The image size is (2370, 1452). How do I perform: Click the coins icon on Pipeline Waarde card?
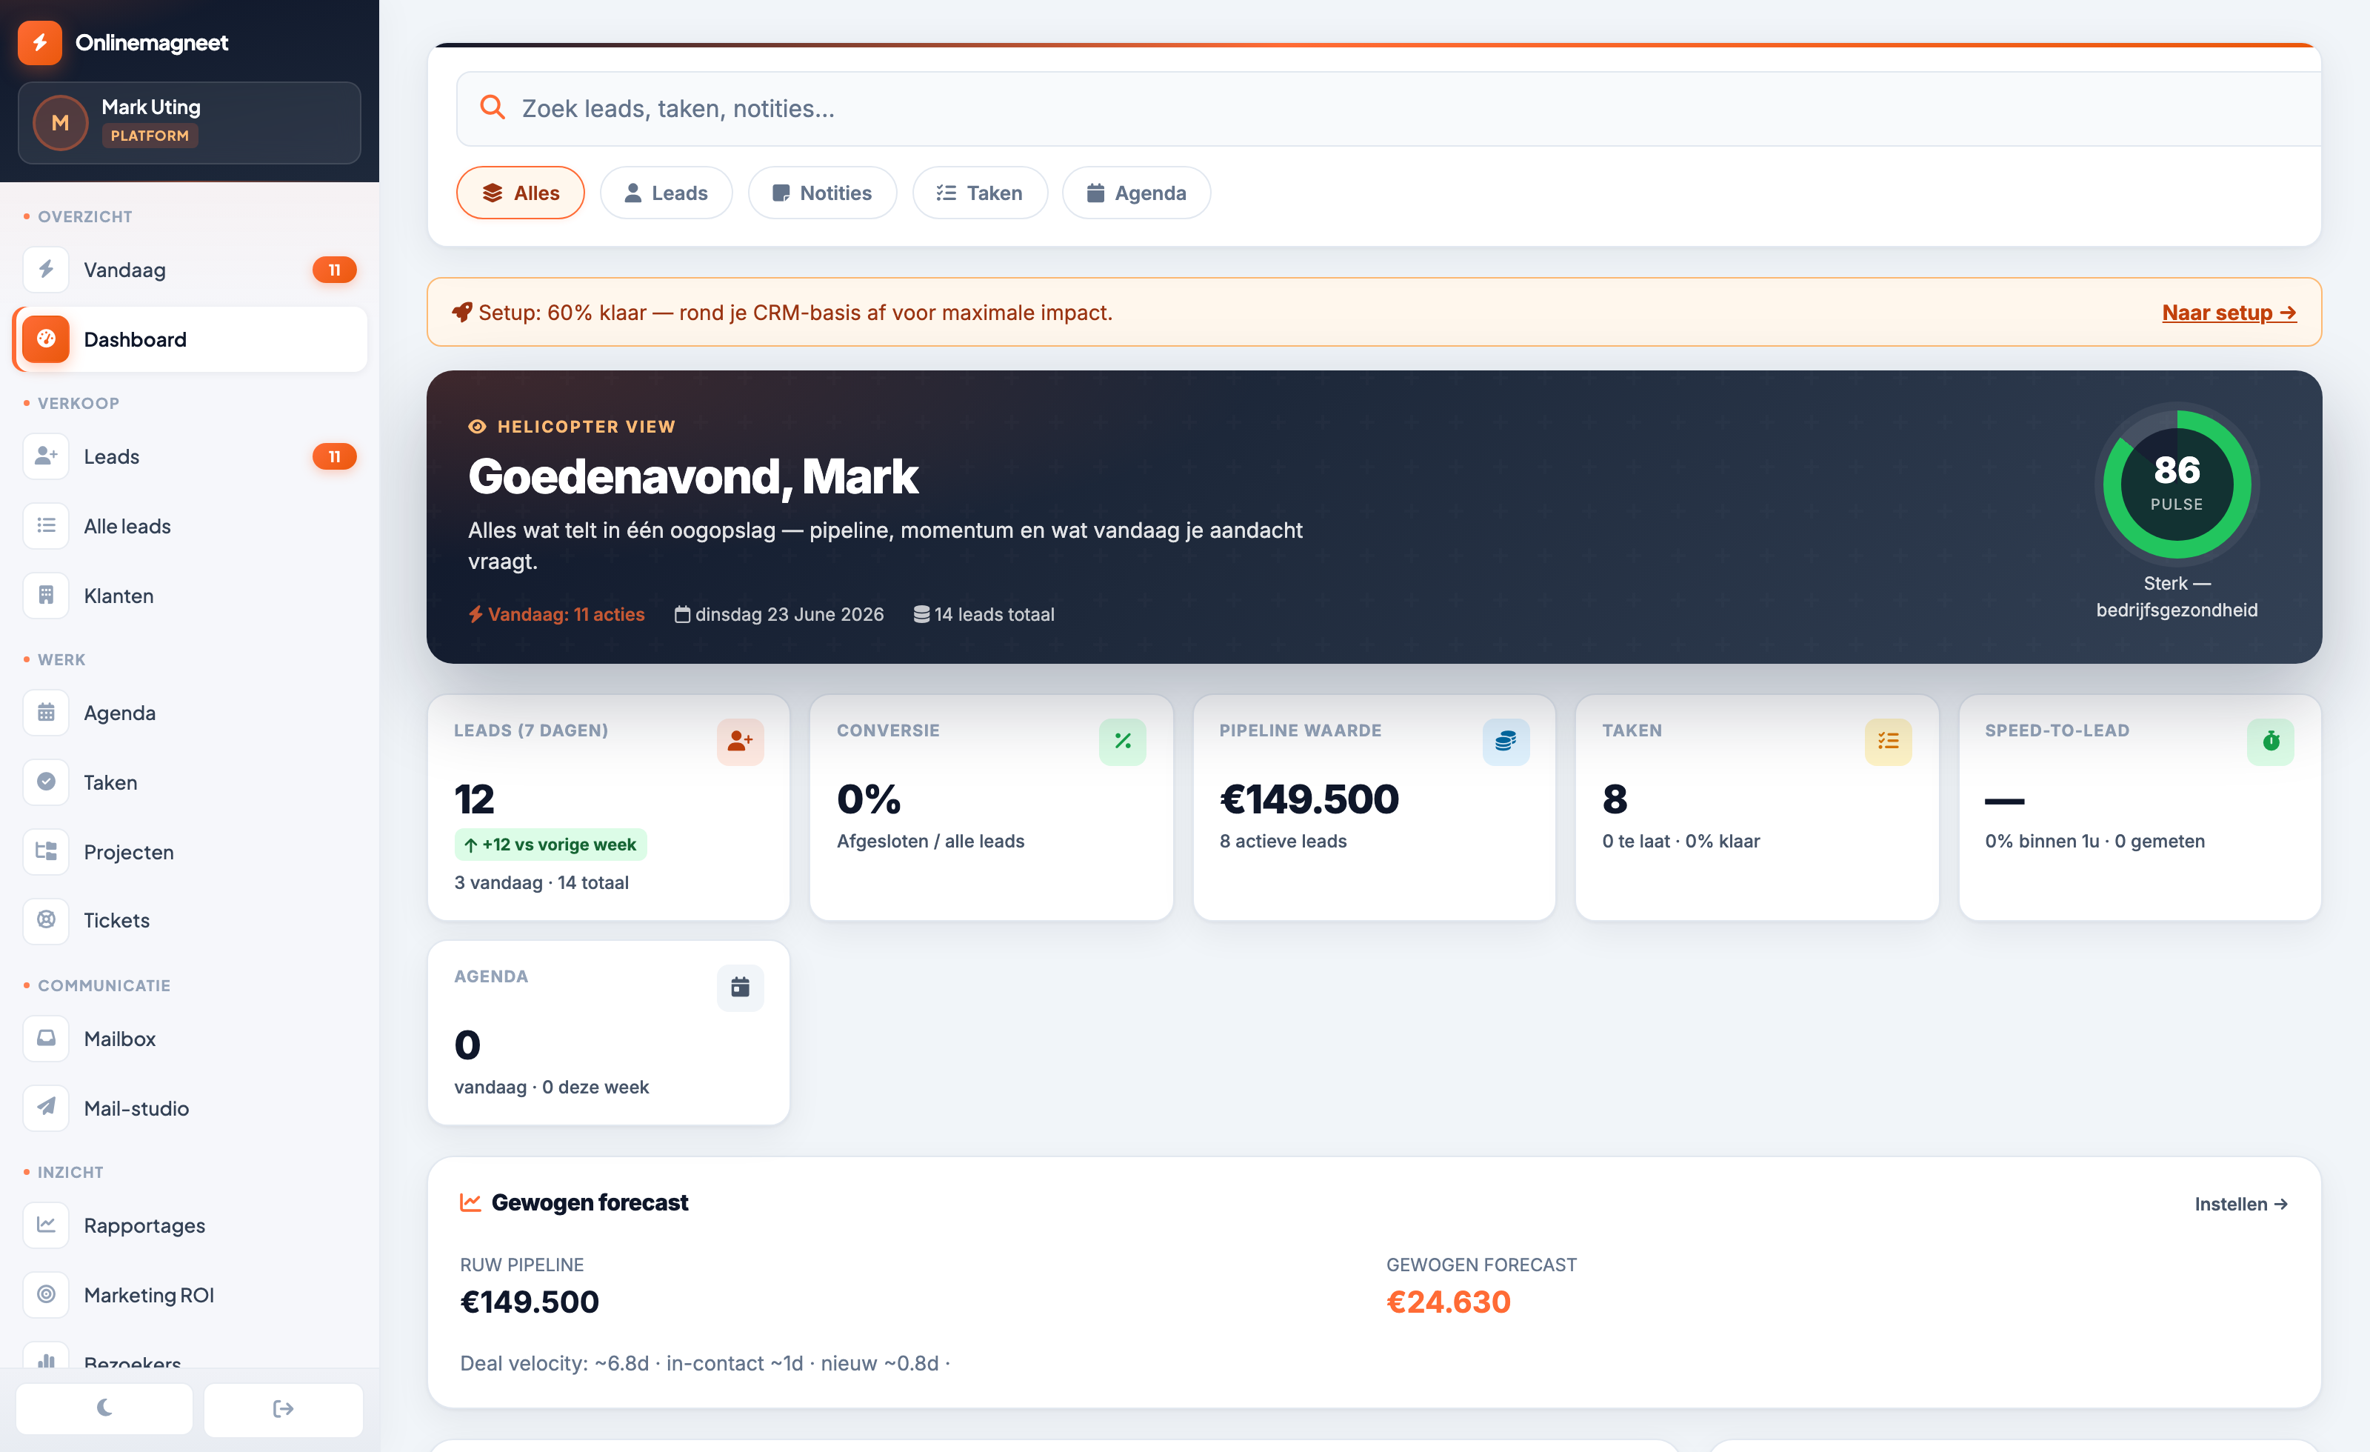point(1505,741)
